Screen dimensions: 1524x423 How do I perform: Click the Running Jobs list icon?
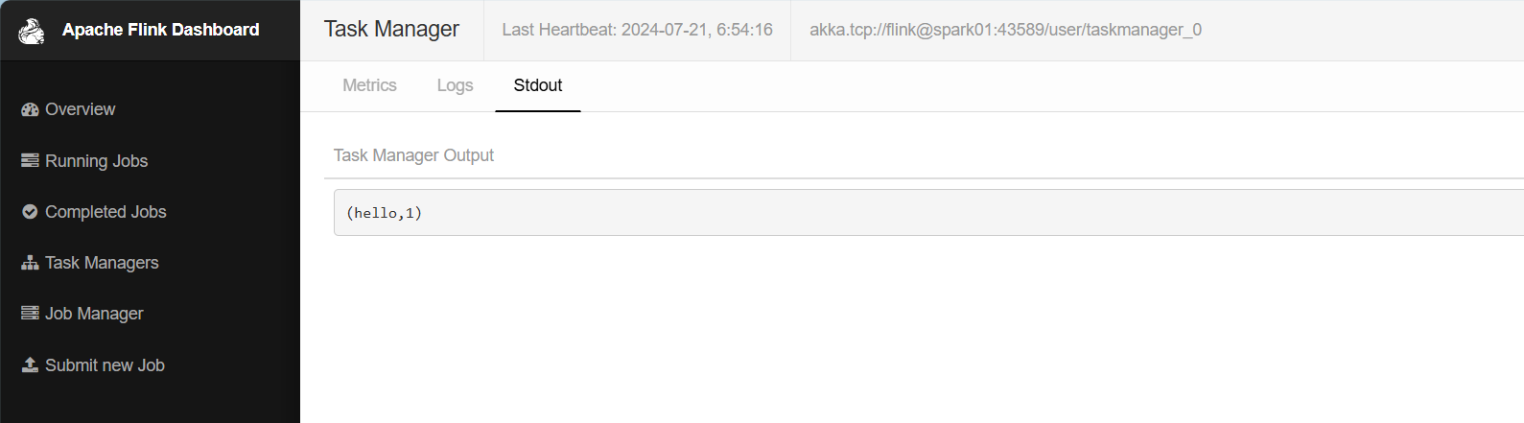(30, 161)
